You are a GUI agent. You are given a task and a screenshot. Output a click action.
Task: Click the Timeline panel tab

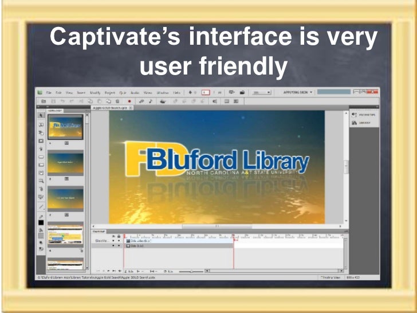[x=99, y=232]
